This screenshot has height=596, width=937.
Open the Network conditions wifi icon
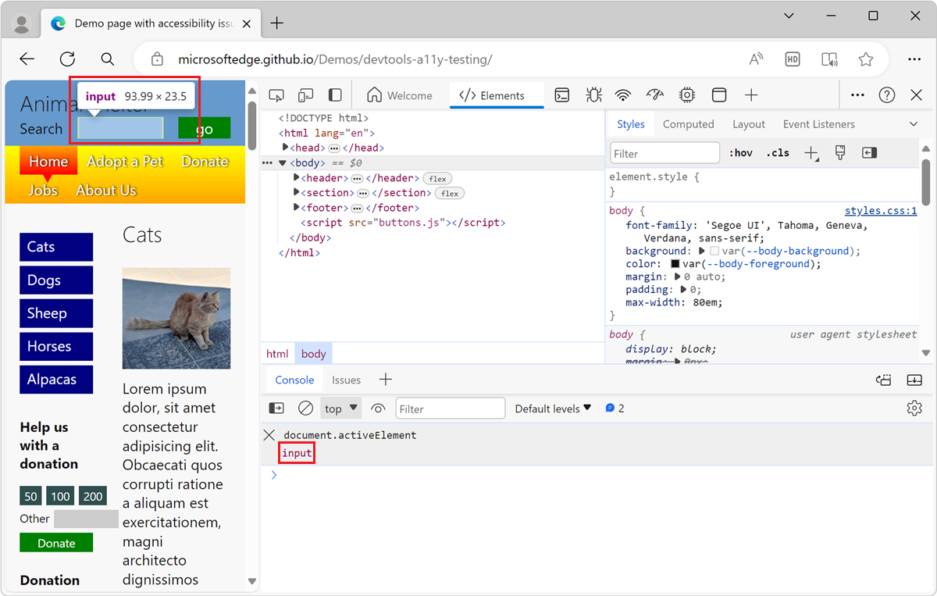coord(622,95)
